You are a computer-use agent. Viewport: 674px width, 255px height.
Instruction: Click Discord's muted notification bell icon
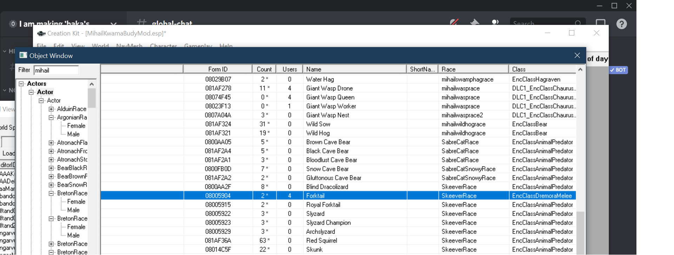[x=454, y=22]
